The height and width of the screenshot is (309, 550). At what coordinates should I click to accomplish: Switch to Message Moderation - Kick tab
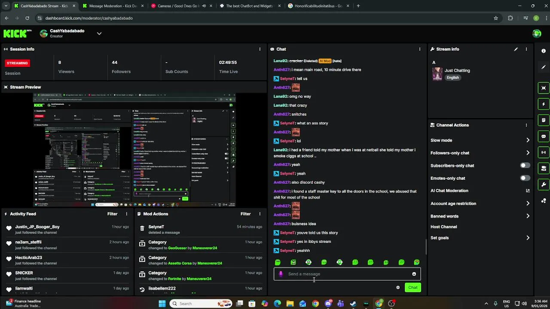pos(113,6)
